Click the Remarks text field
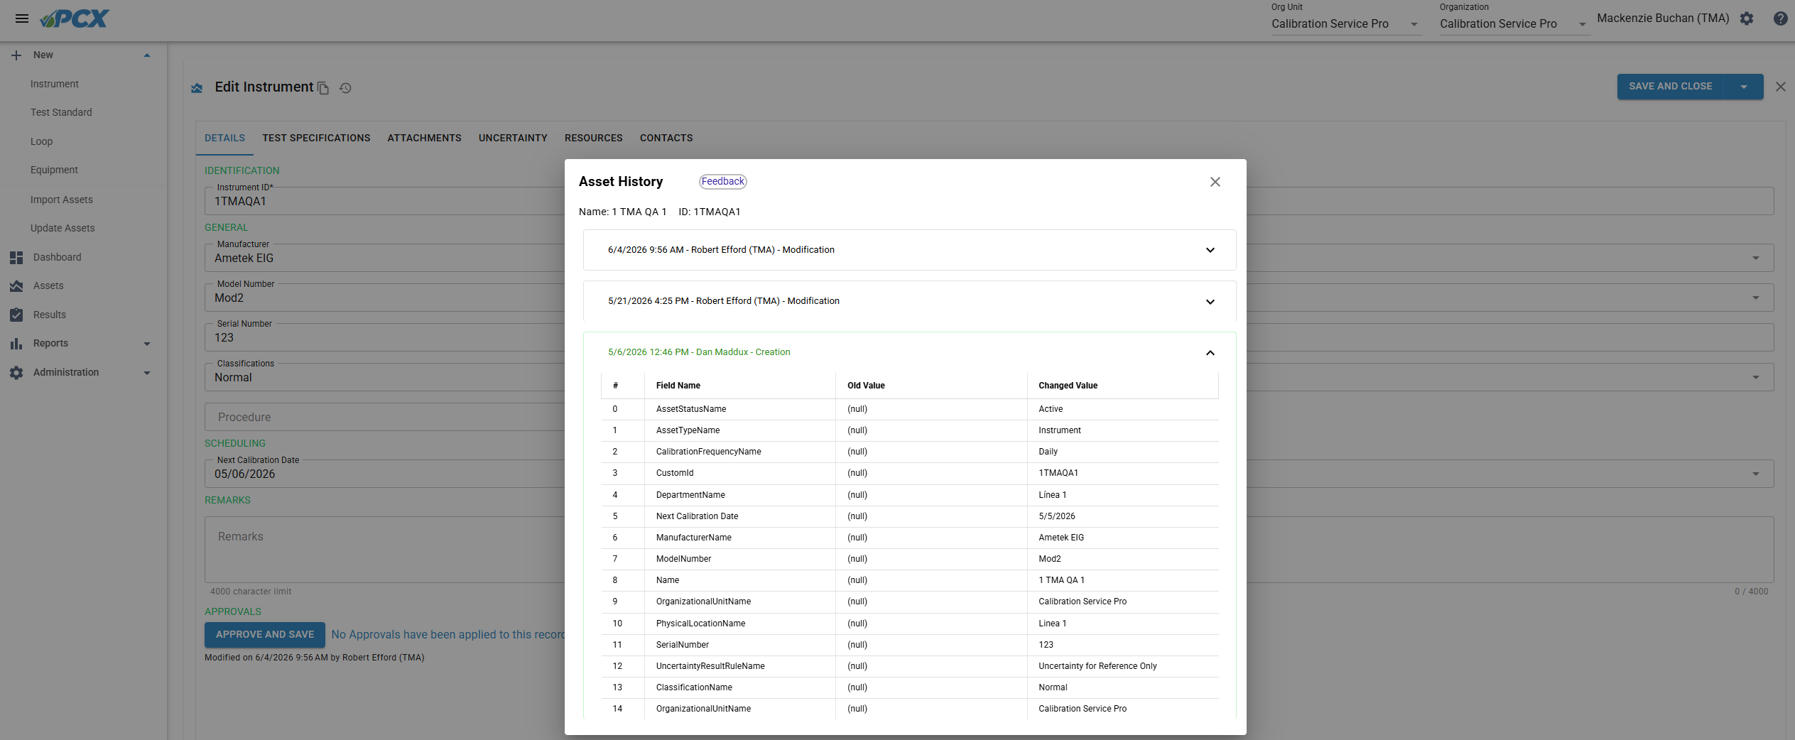The width and height of the screenshot is (1795, 740). click(989, 550)
